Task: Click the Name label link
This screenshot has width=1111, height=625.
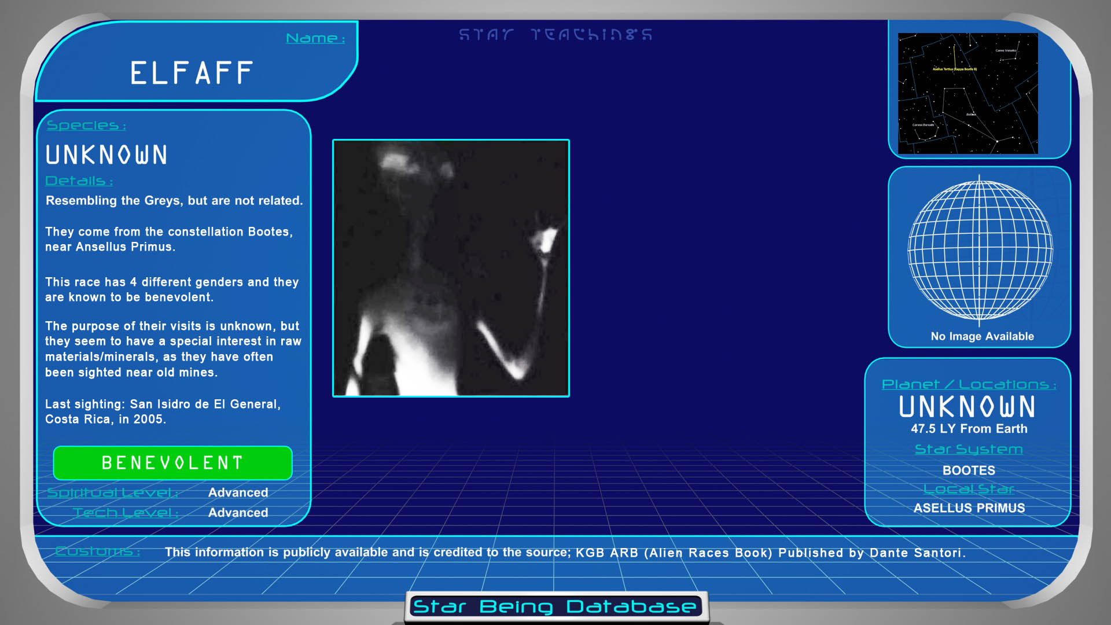Action: (x=315, y=38)
